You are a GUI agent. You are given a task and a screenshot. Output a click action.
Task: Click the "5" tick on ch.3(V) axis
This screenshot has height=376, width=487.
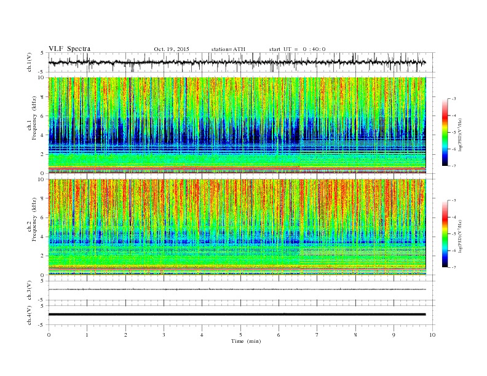[43, 281]
